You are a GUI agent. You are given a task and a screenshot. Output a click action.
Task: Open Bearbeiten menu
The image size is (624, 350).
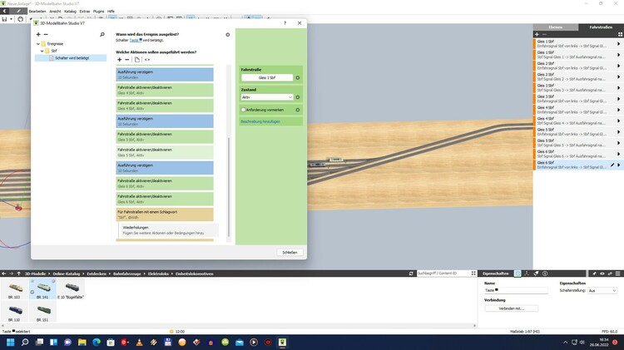point(37,12)
